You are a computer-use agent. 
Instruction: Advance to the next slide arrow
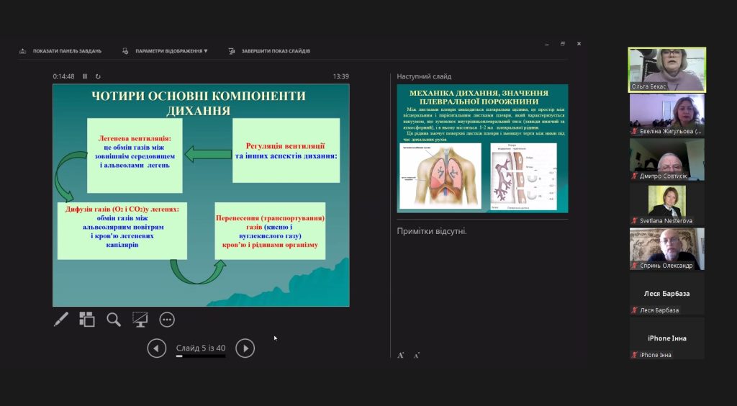point(245,348)
